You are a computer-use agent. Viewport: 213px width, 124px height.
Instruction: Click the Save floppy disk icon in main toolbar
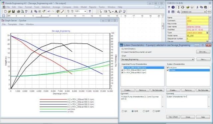click(13, 11)
